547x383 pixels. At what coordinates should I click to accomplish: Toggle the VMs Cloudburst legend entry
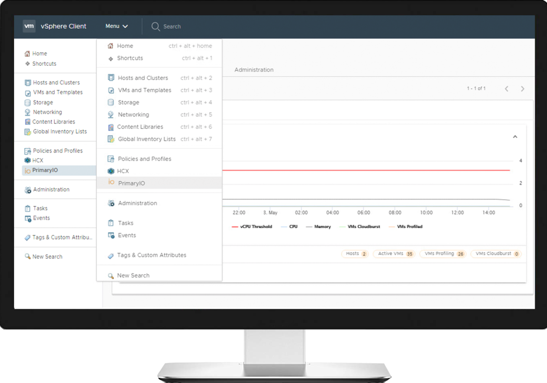click(x=360, y=227)
